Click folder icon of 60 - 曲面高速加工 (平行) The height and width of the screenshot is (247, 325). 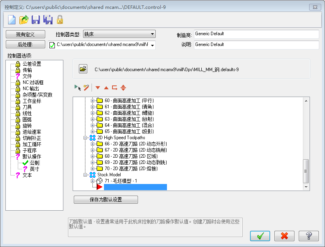coord(100,101)
